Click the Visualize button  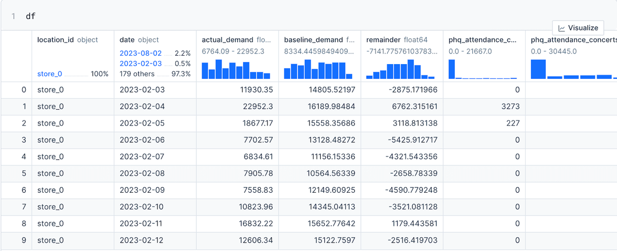[x=578, y=28]
